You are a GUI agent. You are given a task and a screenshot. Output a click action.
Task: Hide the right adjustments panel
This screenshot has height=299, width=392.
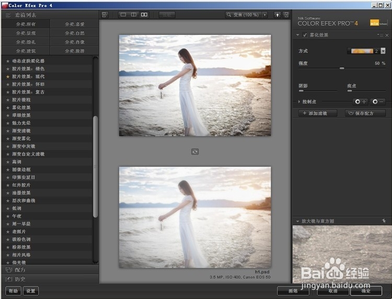point(286,15)
